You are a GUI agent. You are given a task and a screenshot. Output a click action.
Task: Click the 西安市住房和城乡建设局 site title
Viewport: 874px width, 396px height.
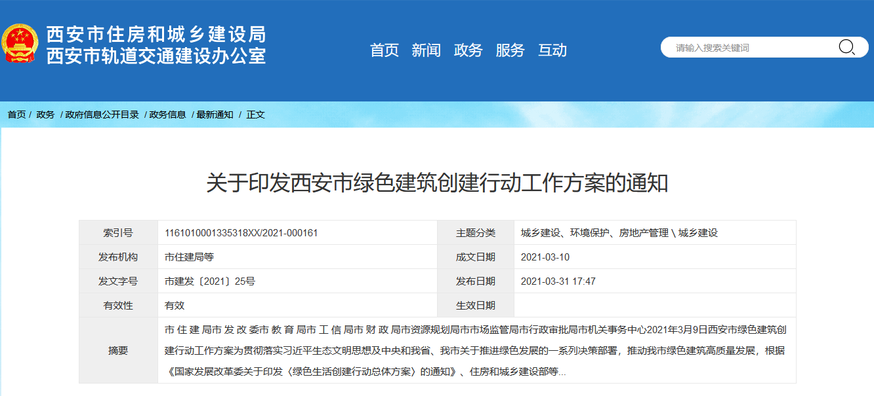click(156, 34)
